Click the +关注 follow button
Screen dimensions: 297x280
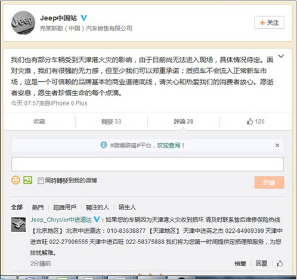click(x=270, y=23)
